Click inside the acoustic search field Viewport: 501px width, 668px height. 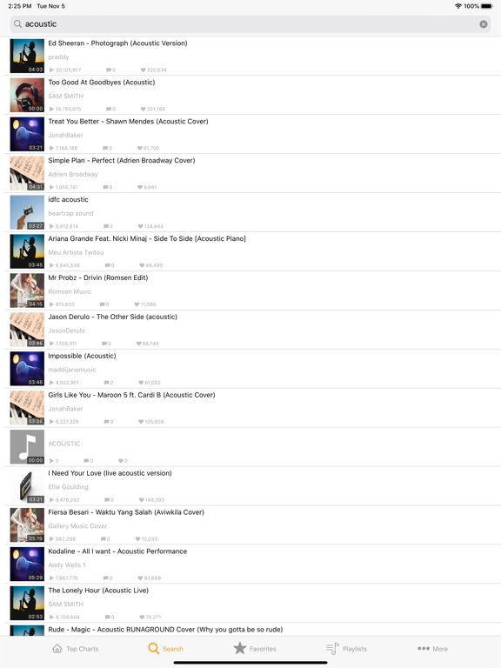(x=250, y=24)
